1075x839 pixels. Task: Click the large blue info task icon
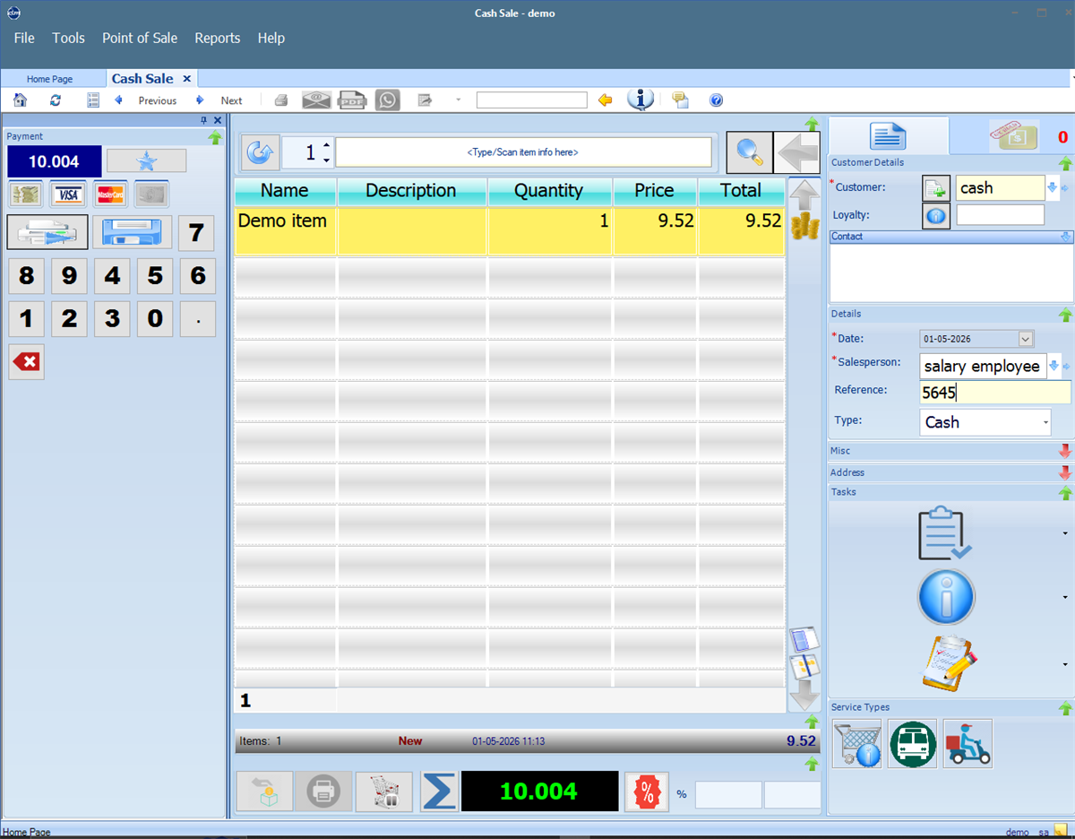tap(947, 597)
